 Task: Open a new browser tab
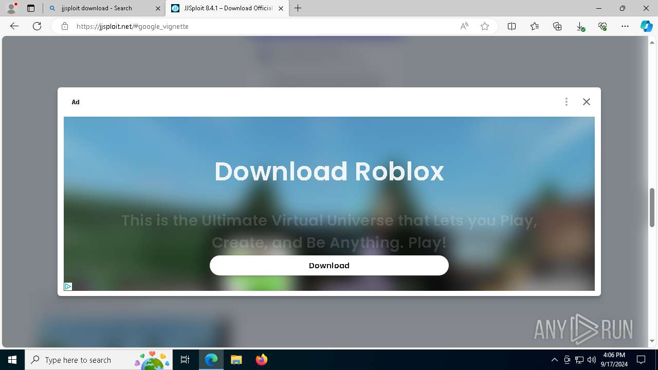298,8
